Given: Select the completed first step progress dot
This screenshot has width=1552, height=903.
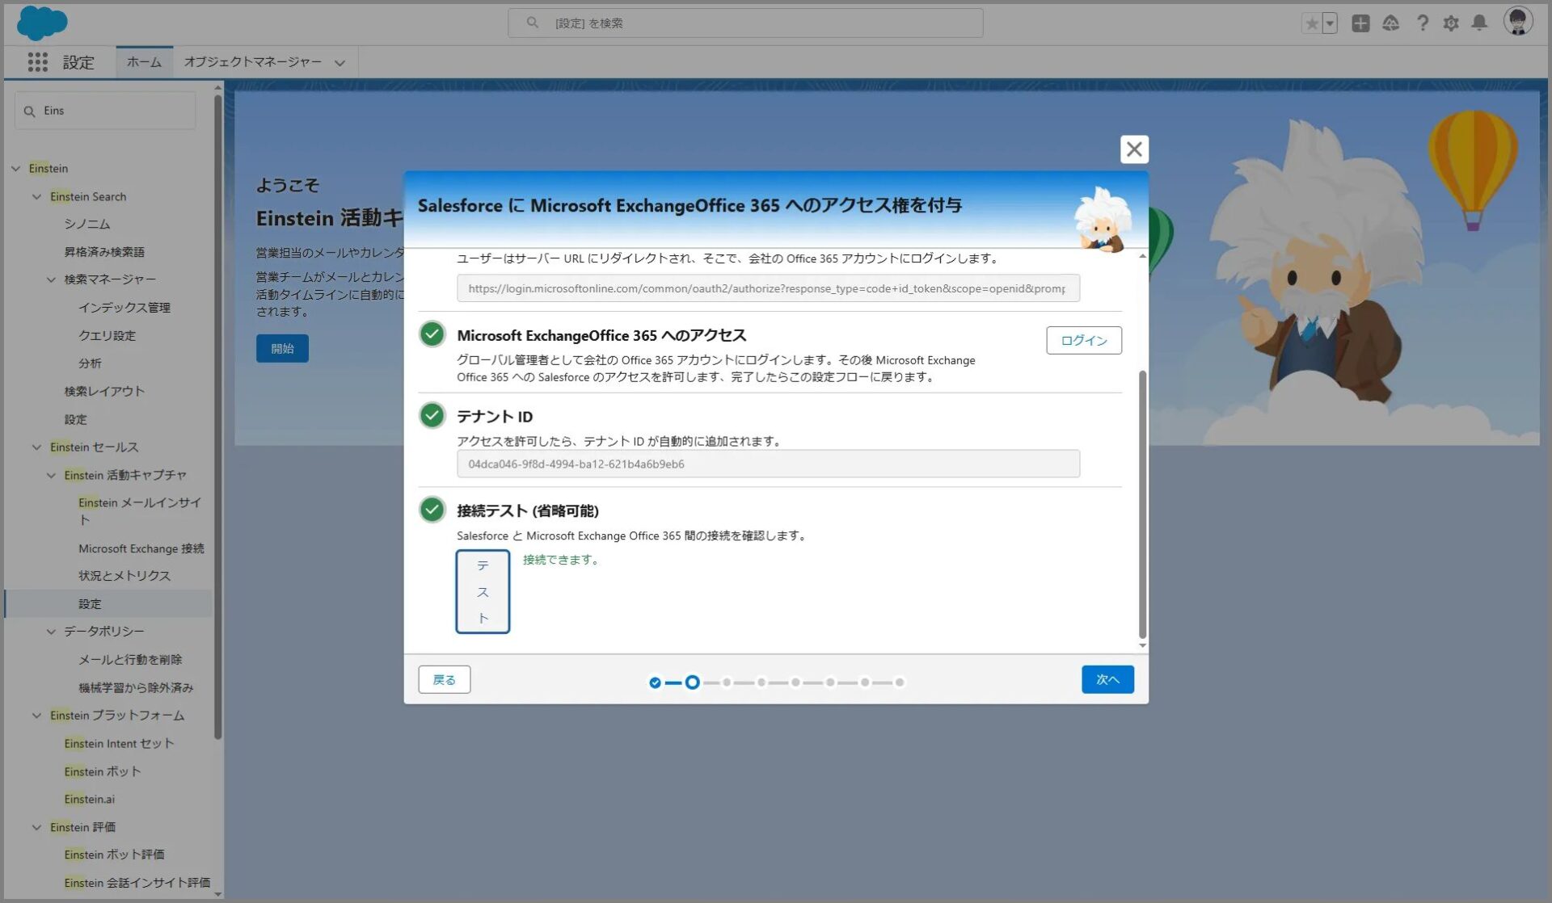Looking at the screenshot, I should point(655,682).
